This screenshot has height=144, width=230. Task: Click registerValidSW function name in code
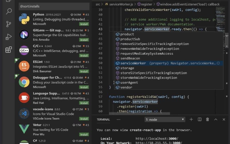pos(141,97)
